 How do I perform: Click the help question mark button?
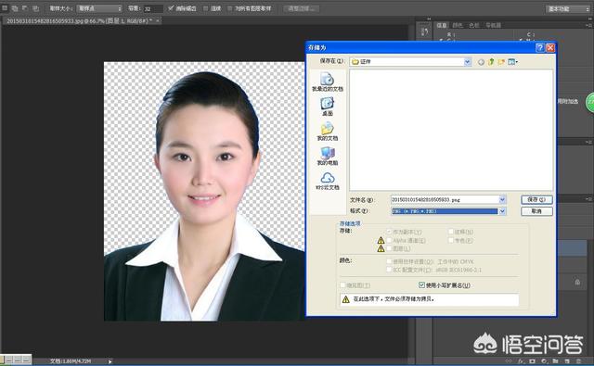[x=540, y=47]
